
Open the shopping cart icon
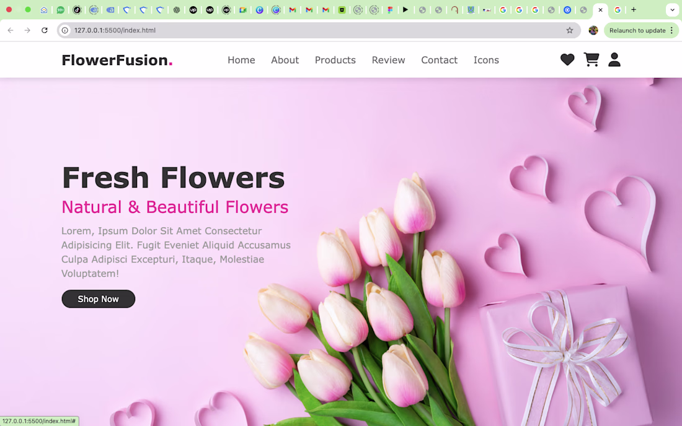tap(591, 59)
